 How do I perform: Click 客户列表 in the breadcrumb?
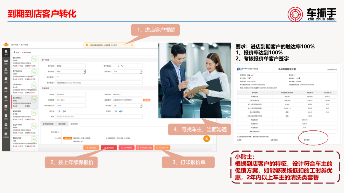[15, 45]
